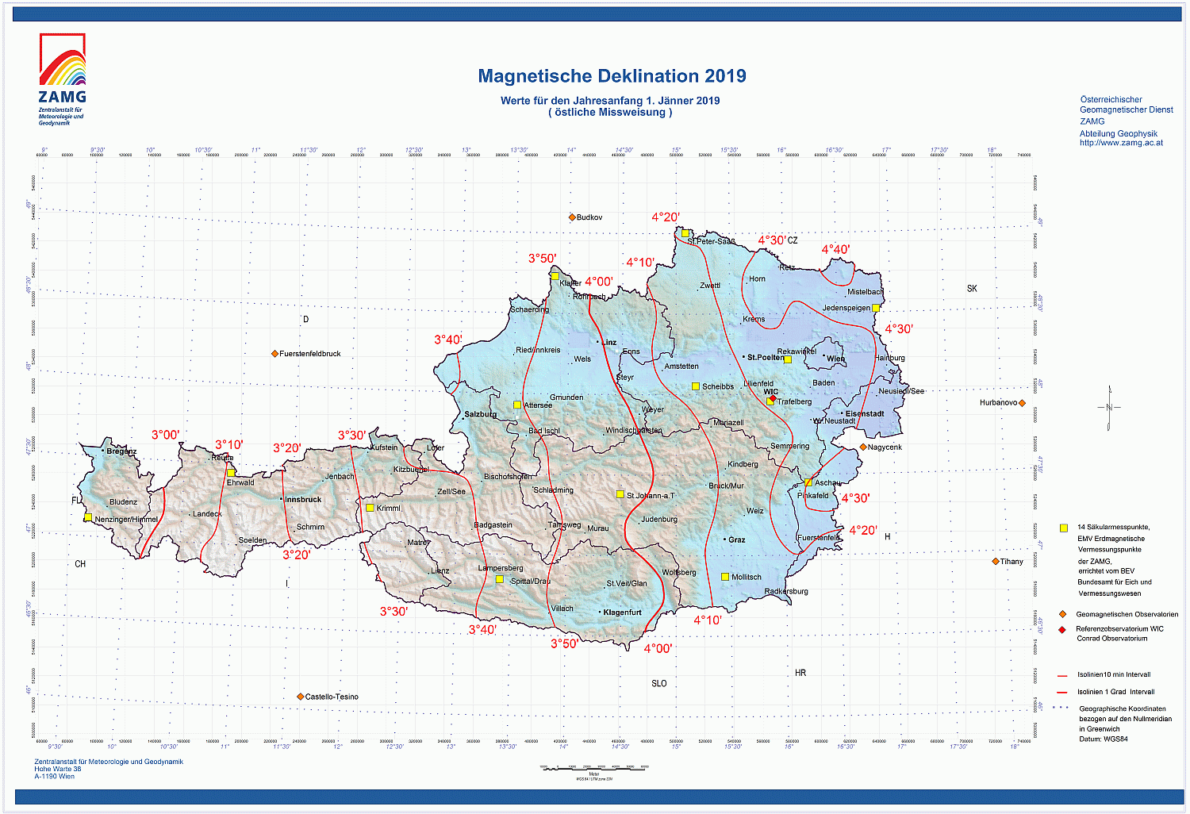The width and height of the screenshot is (1190, 814).
Task: Click the Landeck town label
Action: [x=207, y=514]
